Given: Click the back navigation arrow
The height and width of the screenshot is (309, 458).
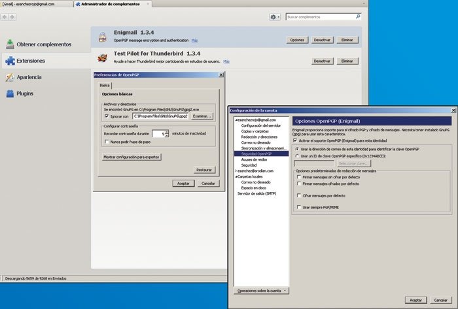Looking at the screenshot, I should 5,17.
